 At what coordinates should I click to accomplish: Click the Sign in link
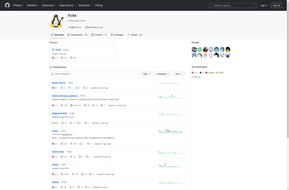coord(264,5)
